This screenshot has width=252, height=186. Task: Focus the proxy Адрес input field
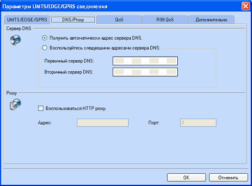[103, 122]
